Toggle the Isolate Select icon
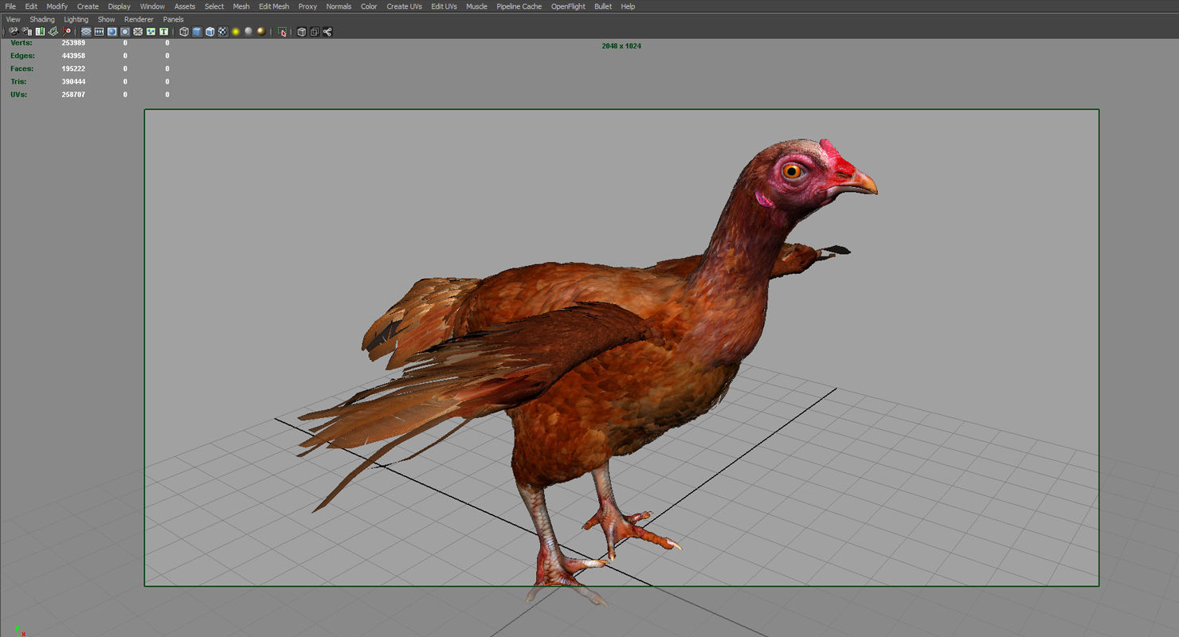 coord(282,32)
